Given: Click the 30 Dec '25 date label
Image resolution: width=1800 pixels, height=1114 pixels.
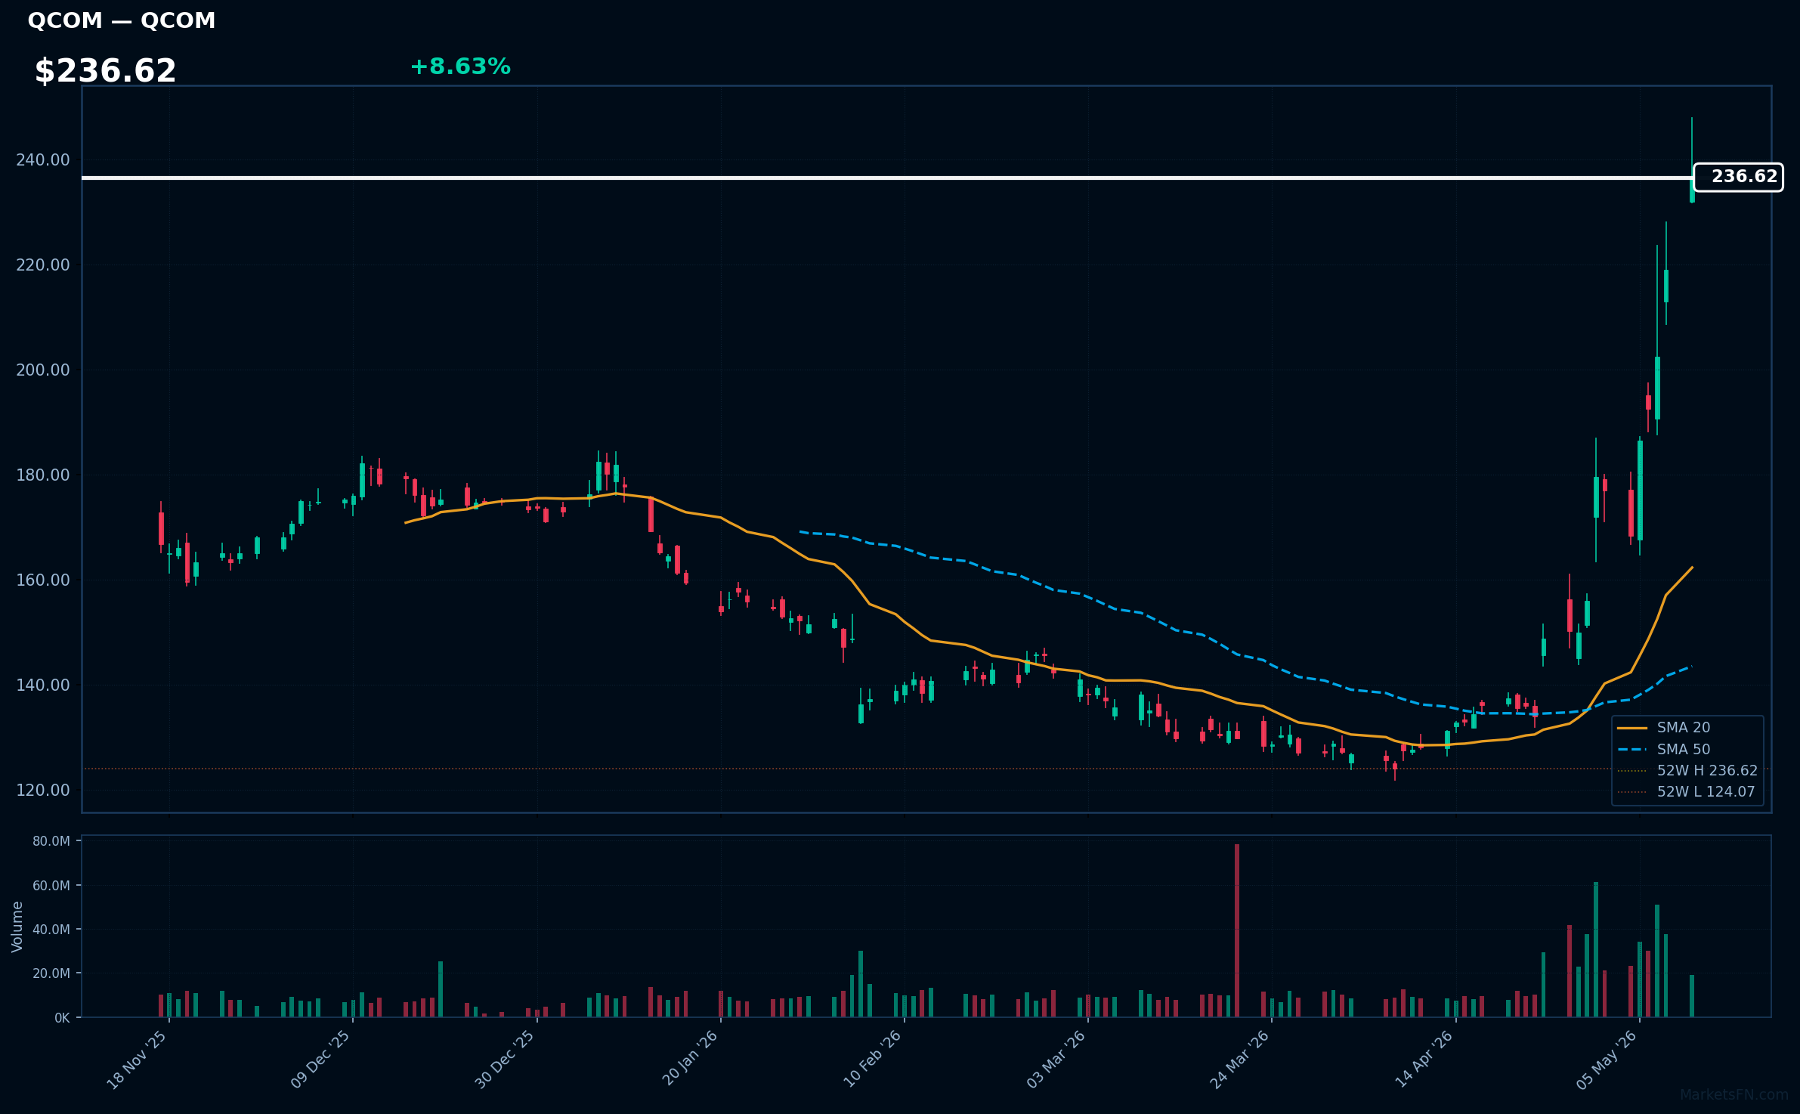Looking at the screenshot, I should pos(505,1060).
